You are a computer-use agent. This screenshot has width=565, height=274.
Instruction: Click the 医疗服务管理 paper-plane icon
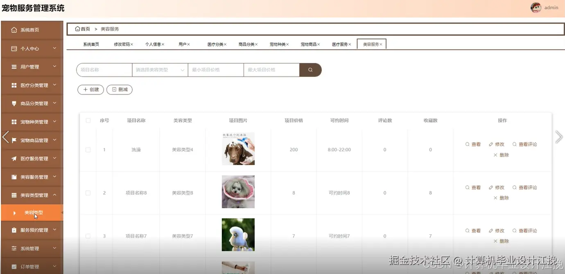click(x=14, y=159)
